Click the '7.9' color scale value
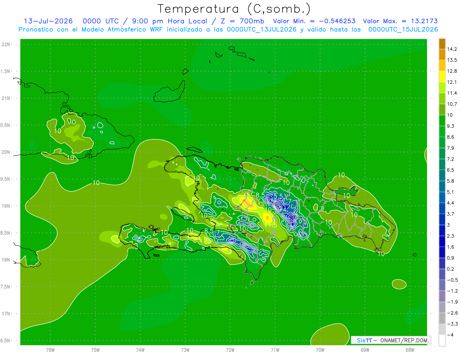 (x=450, y=148)
